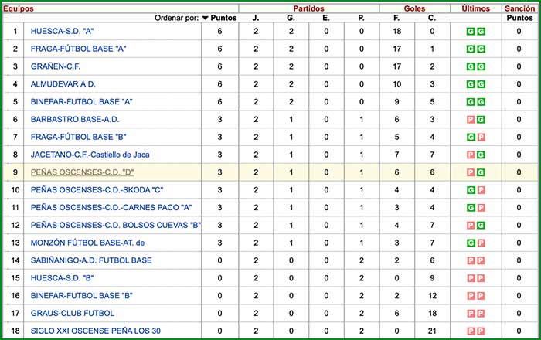Click the red P badge for PEÑAS OSCENSES-C.D.-CARNES PACO "A"

[x=481, y=208]
